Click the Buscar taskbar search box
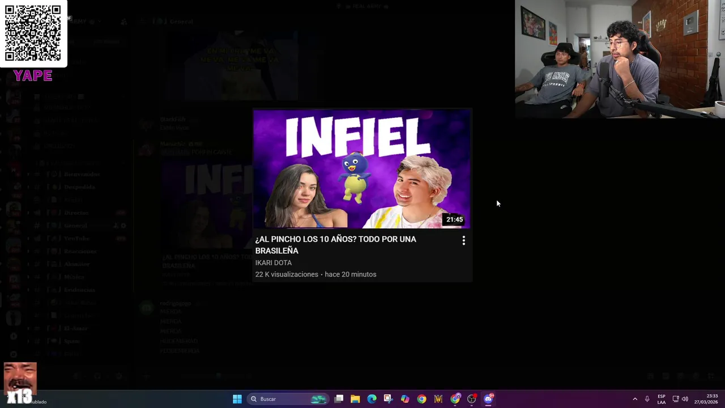The width and height of the screenshot is (725, 408). click(x=288, y=399)
